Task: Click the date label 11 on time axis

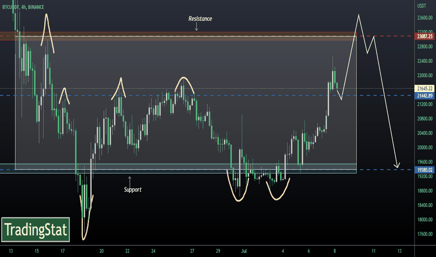Action: 373,251
